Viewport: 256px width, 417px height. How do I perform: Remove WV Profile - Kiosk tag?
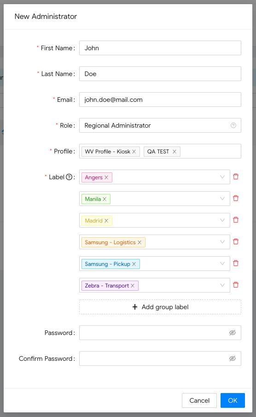[134, 152]
